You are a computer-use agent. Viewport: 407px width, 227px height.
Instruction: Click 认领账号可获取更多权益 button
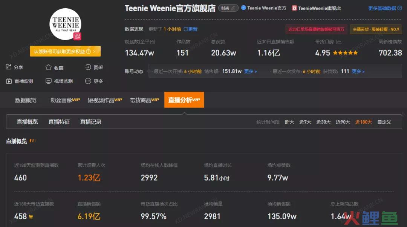pos(65,51)
